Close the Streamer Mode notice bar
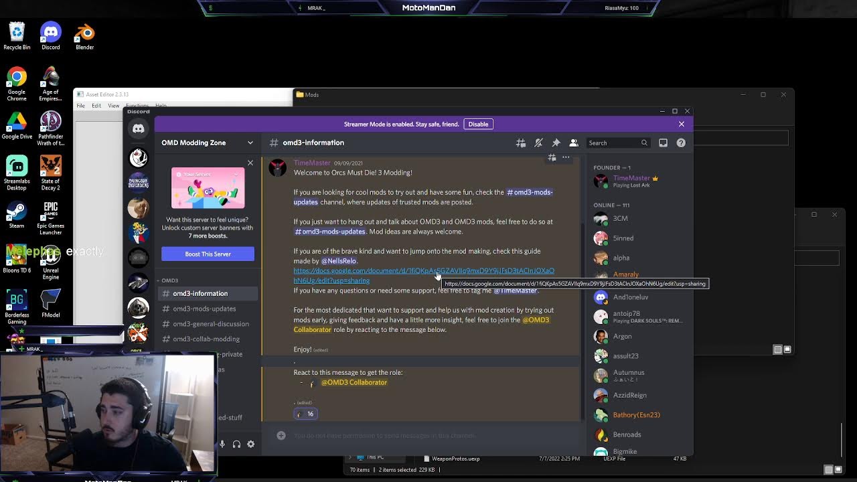Screen dimensions: 857x482 [682, 124]
